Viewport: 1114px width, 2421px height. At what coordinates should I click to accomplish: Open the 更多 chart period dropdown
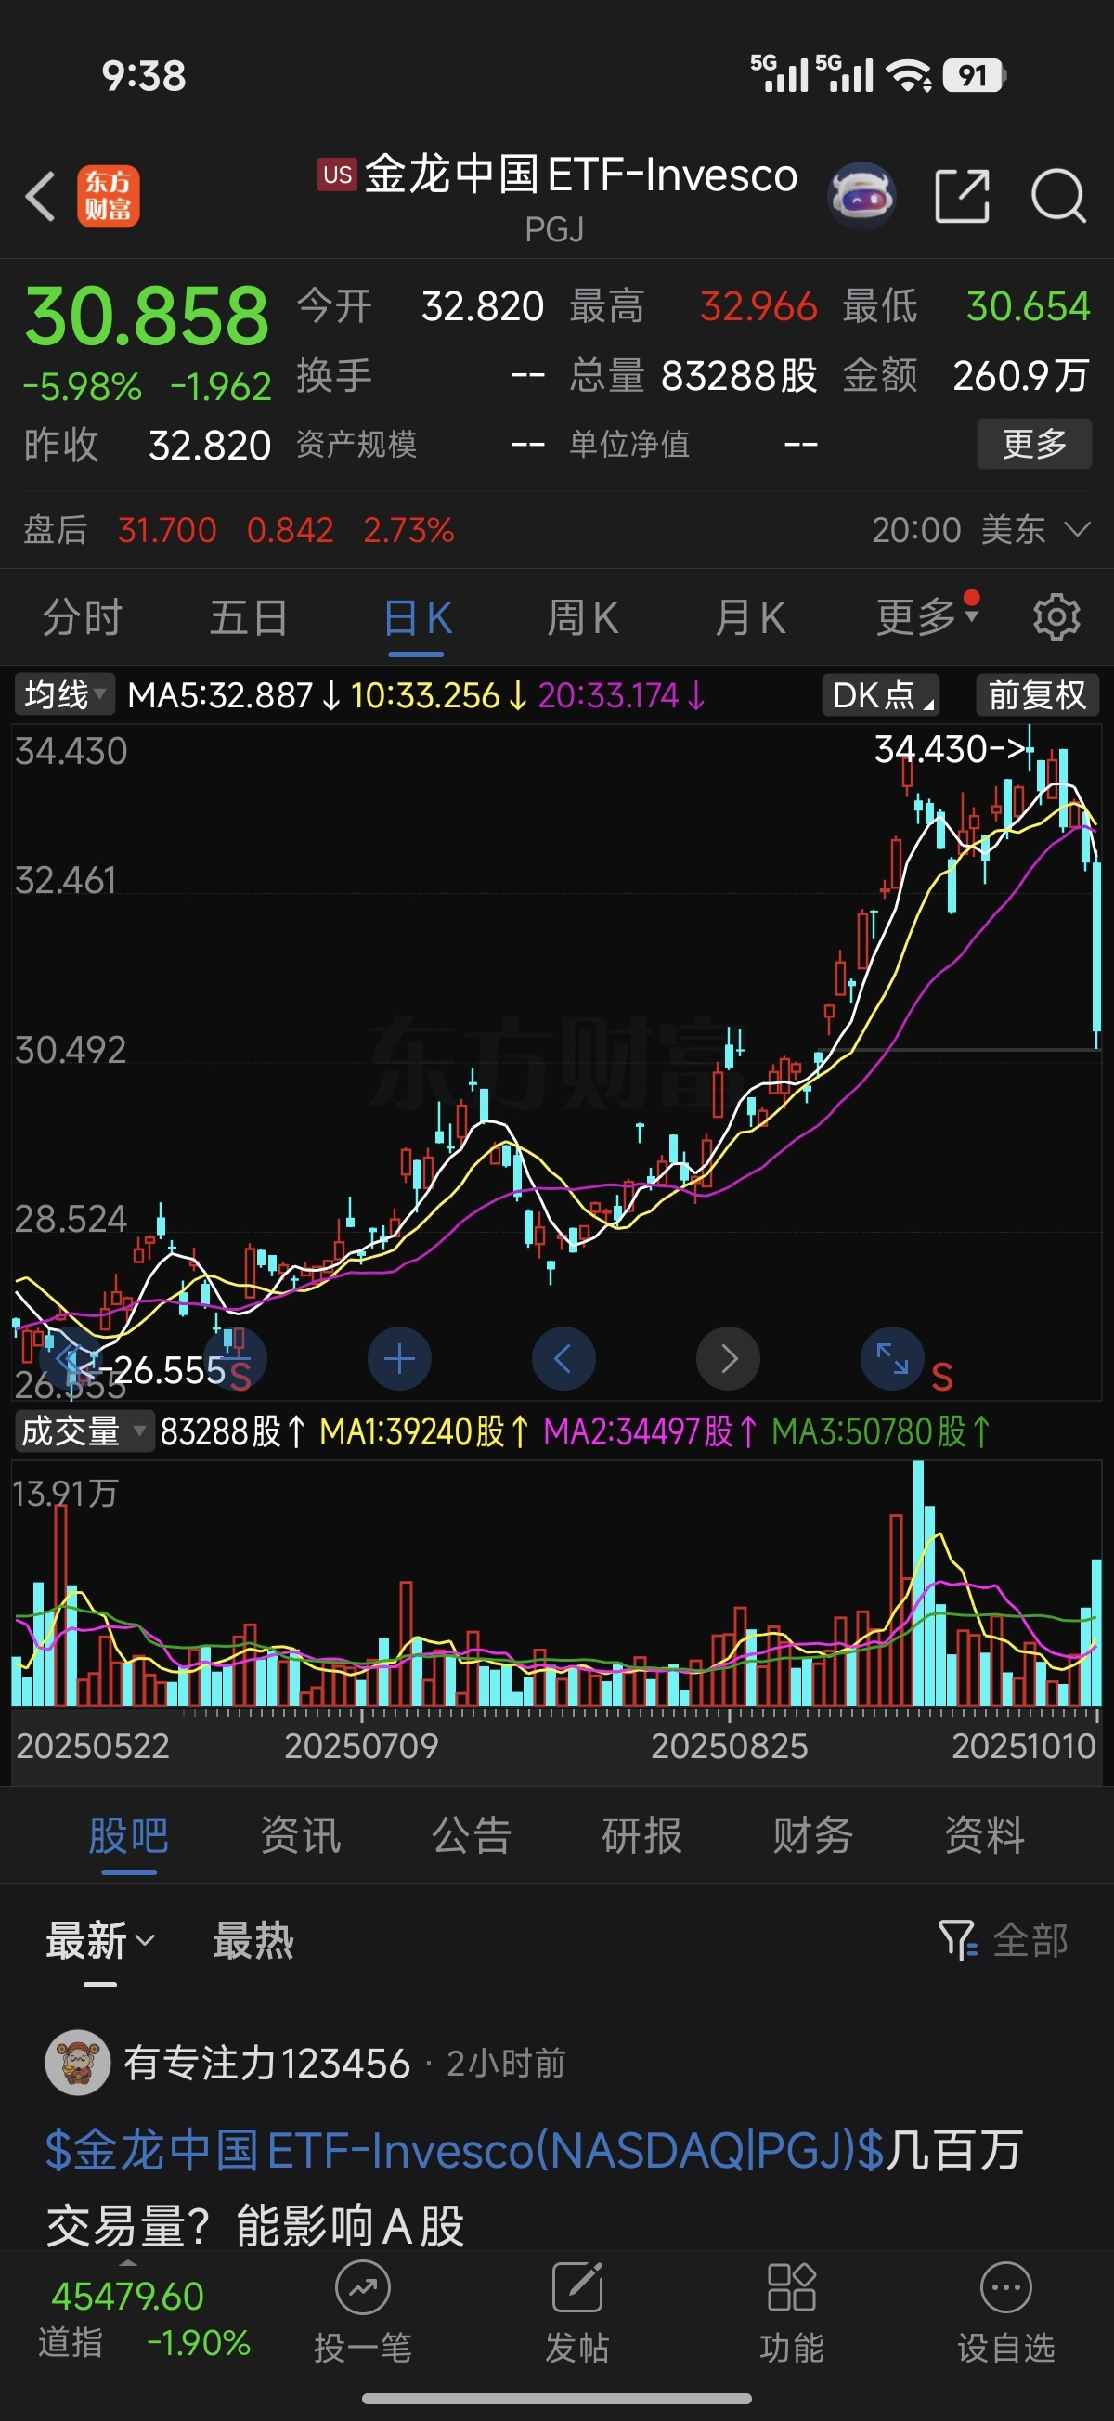tap(926, 617)
